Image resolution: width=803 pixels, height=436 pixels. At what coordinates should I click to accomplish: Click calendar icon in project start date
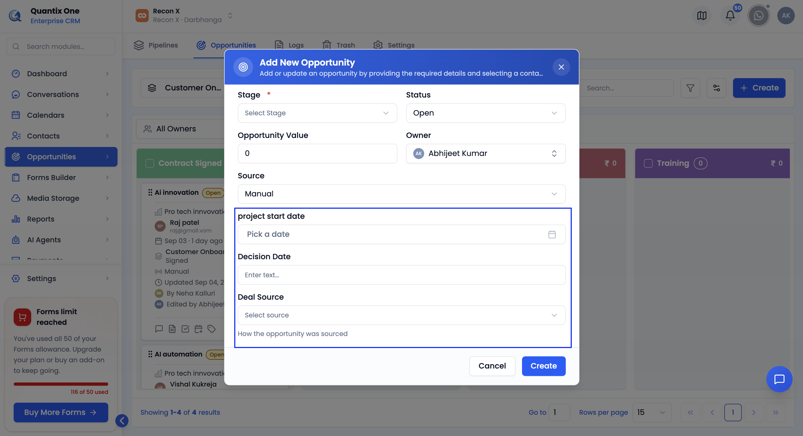(x=552, y=234)
